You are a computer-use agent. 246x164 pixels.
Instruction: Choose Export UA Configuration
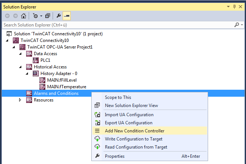pyautogui.click(x=150, y=123)
